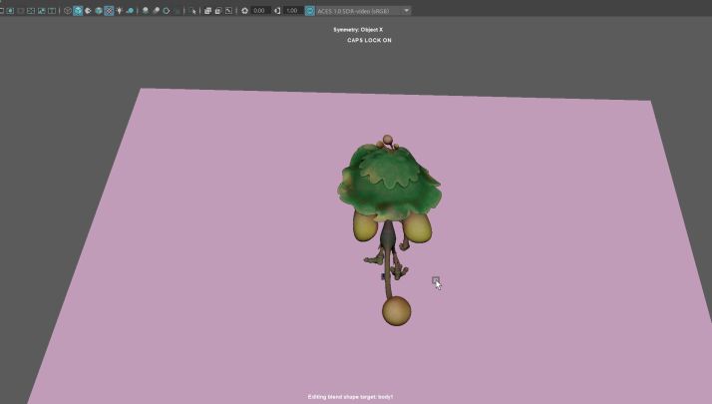Screen dimensions: 712x404
Task: Click the gamma value field
Action: [293, 10]
